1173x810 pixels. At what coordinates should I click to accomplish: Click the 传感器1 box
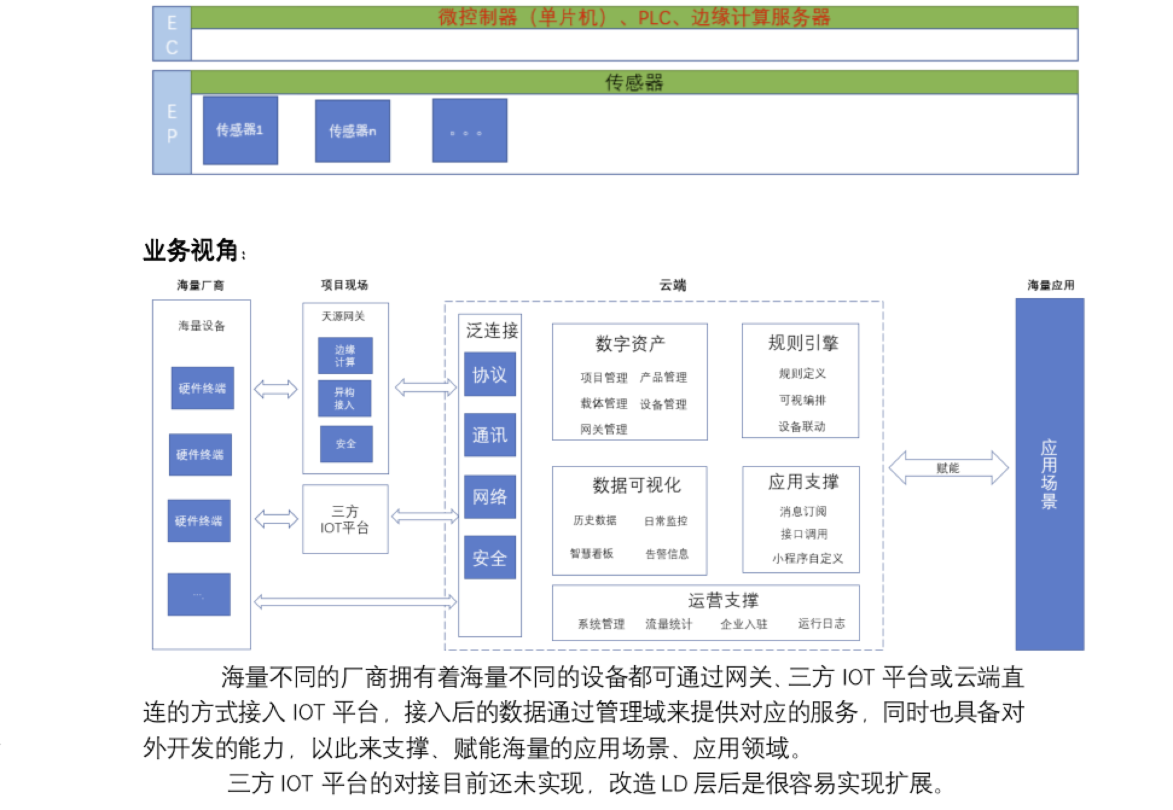coord(240,130)
